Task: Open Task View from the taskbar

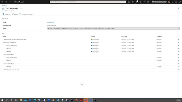Action: point(16,100)
